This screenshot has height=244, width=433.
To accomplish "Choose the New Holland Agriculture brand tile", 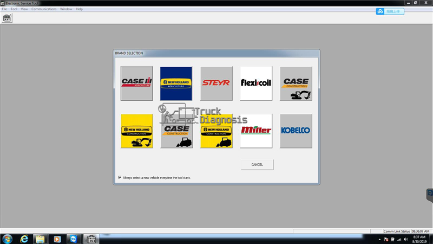I will (176, 84).
